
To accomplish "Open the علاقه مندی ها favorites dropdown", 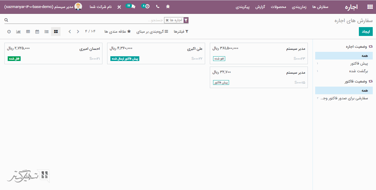I will tap(117, 32).
